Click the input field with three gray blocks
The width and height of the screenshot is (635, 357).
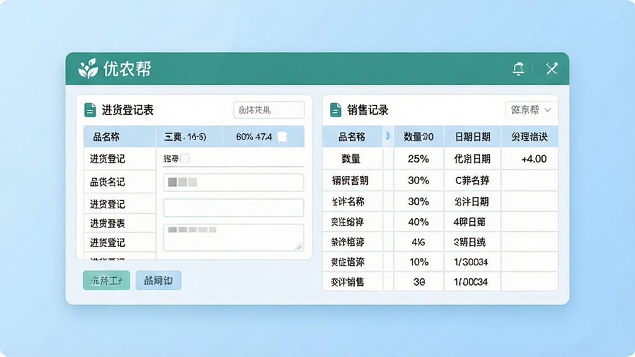coord(233,182)
